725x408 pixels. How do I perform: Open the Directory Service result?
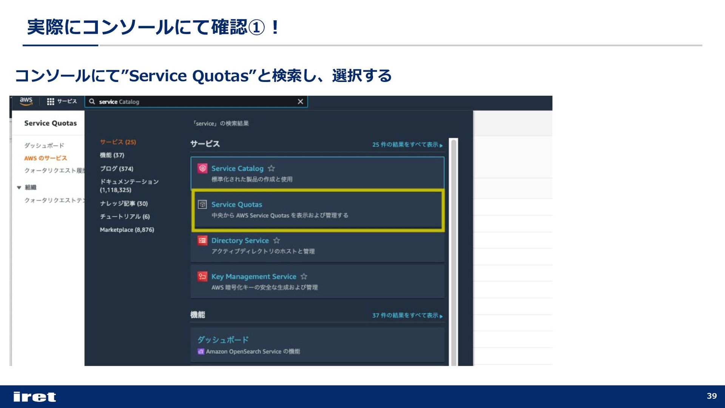tap(318, 246)
